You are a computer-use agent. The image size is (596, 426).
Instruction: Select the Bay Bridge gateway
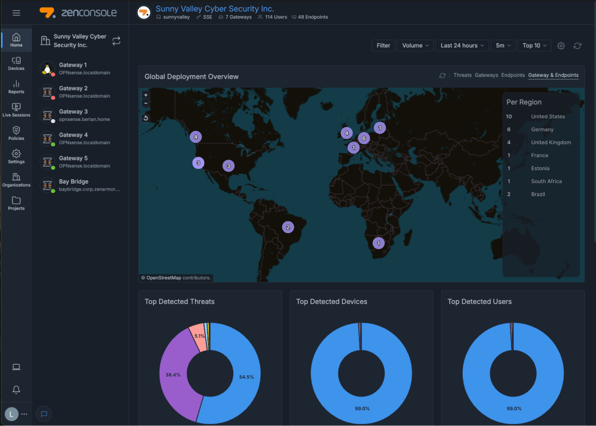(81, 185)
